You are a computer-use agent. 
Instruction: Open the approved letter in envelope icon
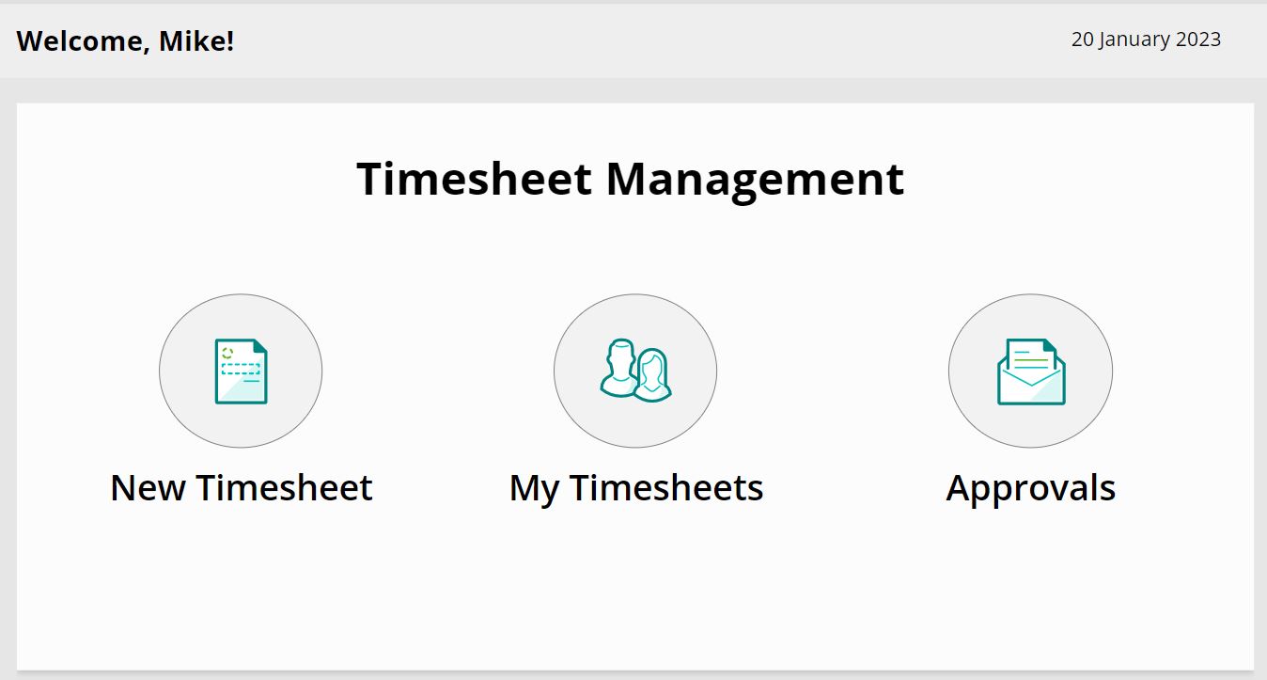click(x=1030, y=371)
